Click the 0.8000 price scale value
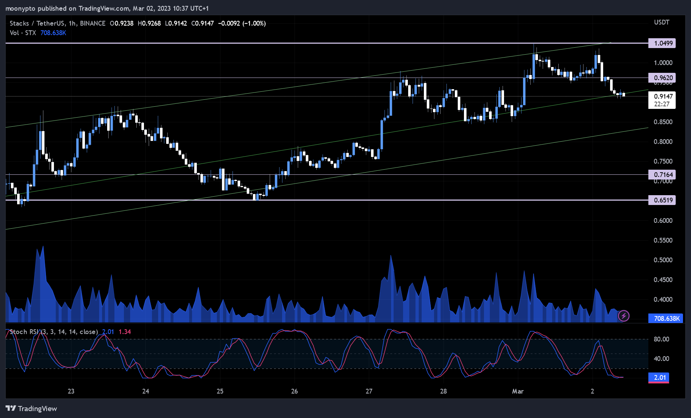 coord(663,142)
